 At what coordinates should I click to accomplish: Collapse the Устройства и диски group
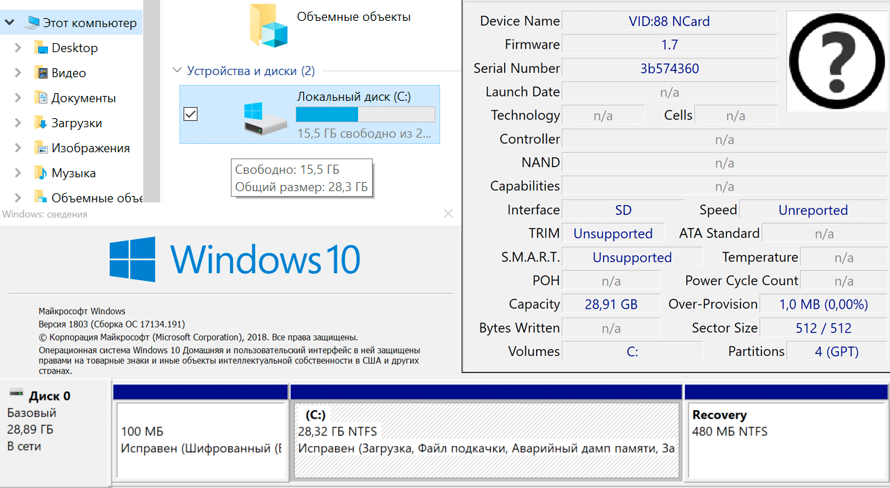(176, 71)
